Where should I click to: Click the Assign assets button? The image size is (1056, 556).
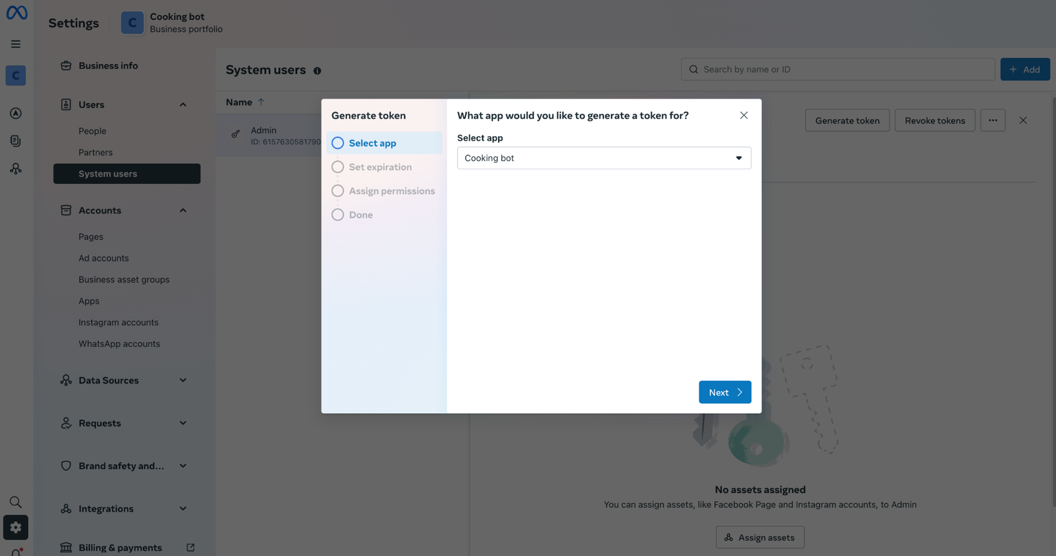pyautogui.click(x=760, y=537)
